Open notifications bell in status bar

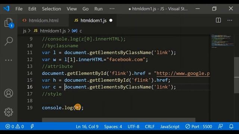click(231, 127)
